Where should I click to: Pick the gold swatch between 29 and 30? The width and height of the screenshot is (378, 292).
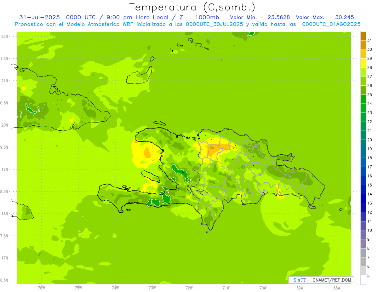[x=363, y=54]
